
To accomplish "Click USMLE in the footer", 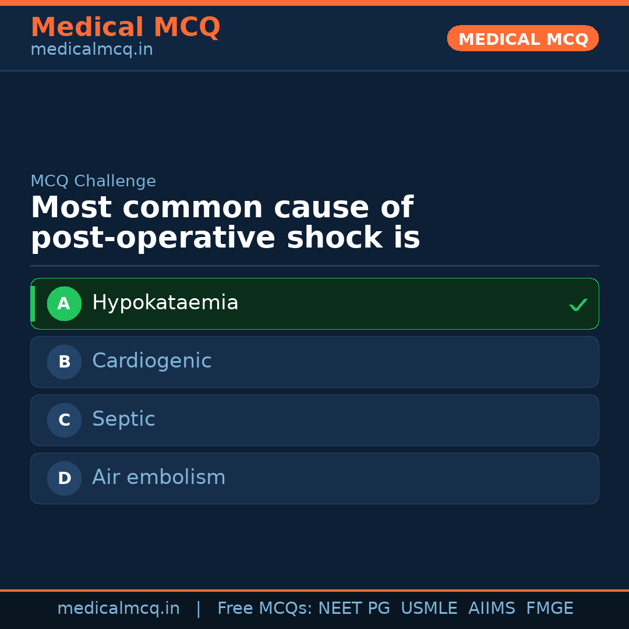I will [x=429, y=609].
